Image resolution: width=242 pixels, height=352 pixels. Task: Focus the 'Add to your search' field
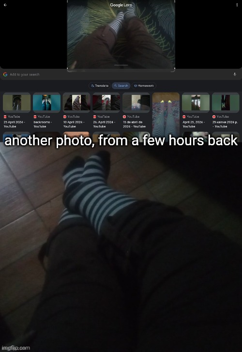pyautogui.click(x=121, y=74)
